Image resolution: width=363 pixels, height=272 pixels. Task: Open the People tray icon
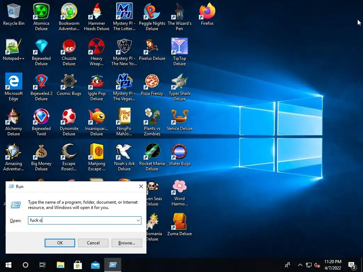pyautogui.click(x=287, y=265)
